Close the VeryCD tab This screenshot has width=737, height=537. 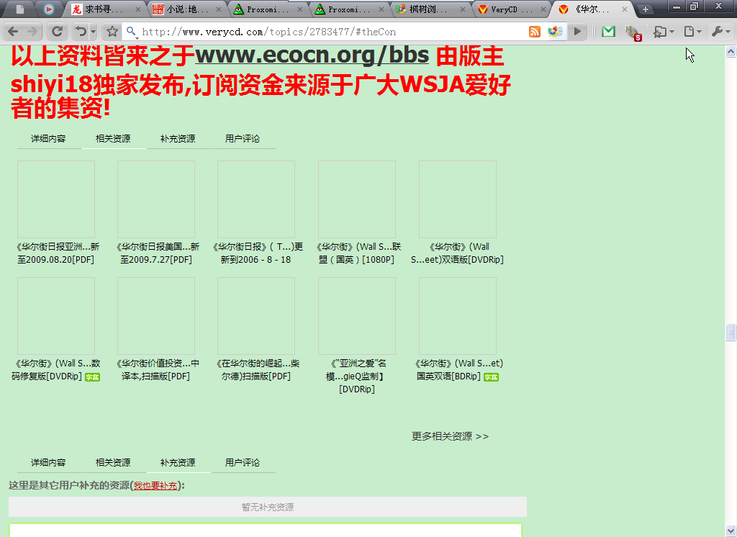[x=543, y=9]
